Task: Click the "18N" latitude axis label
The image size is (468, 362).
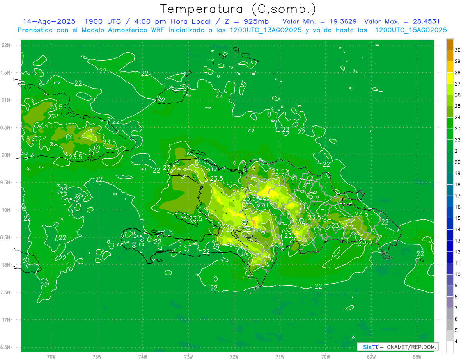Action: click(x=5, y=265)
